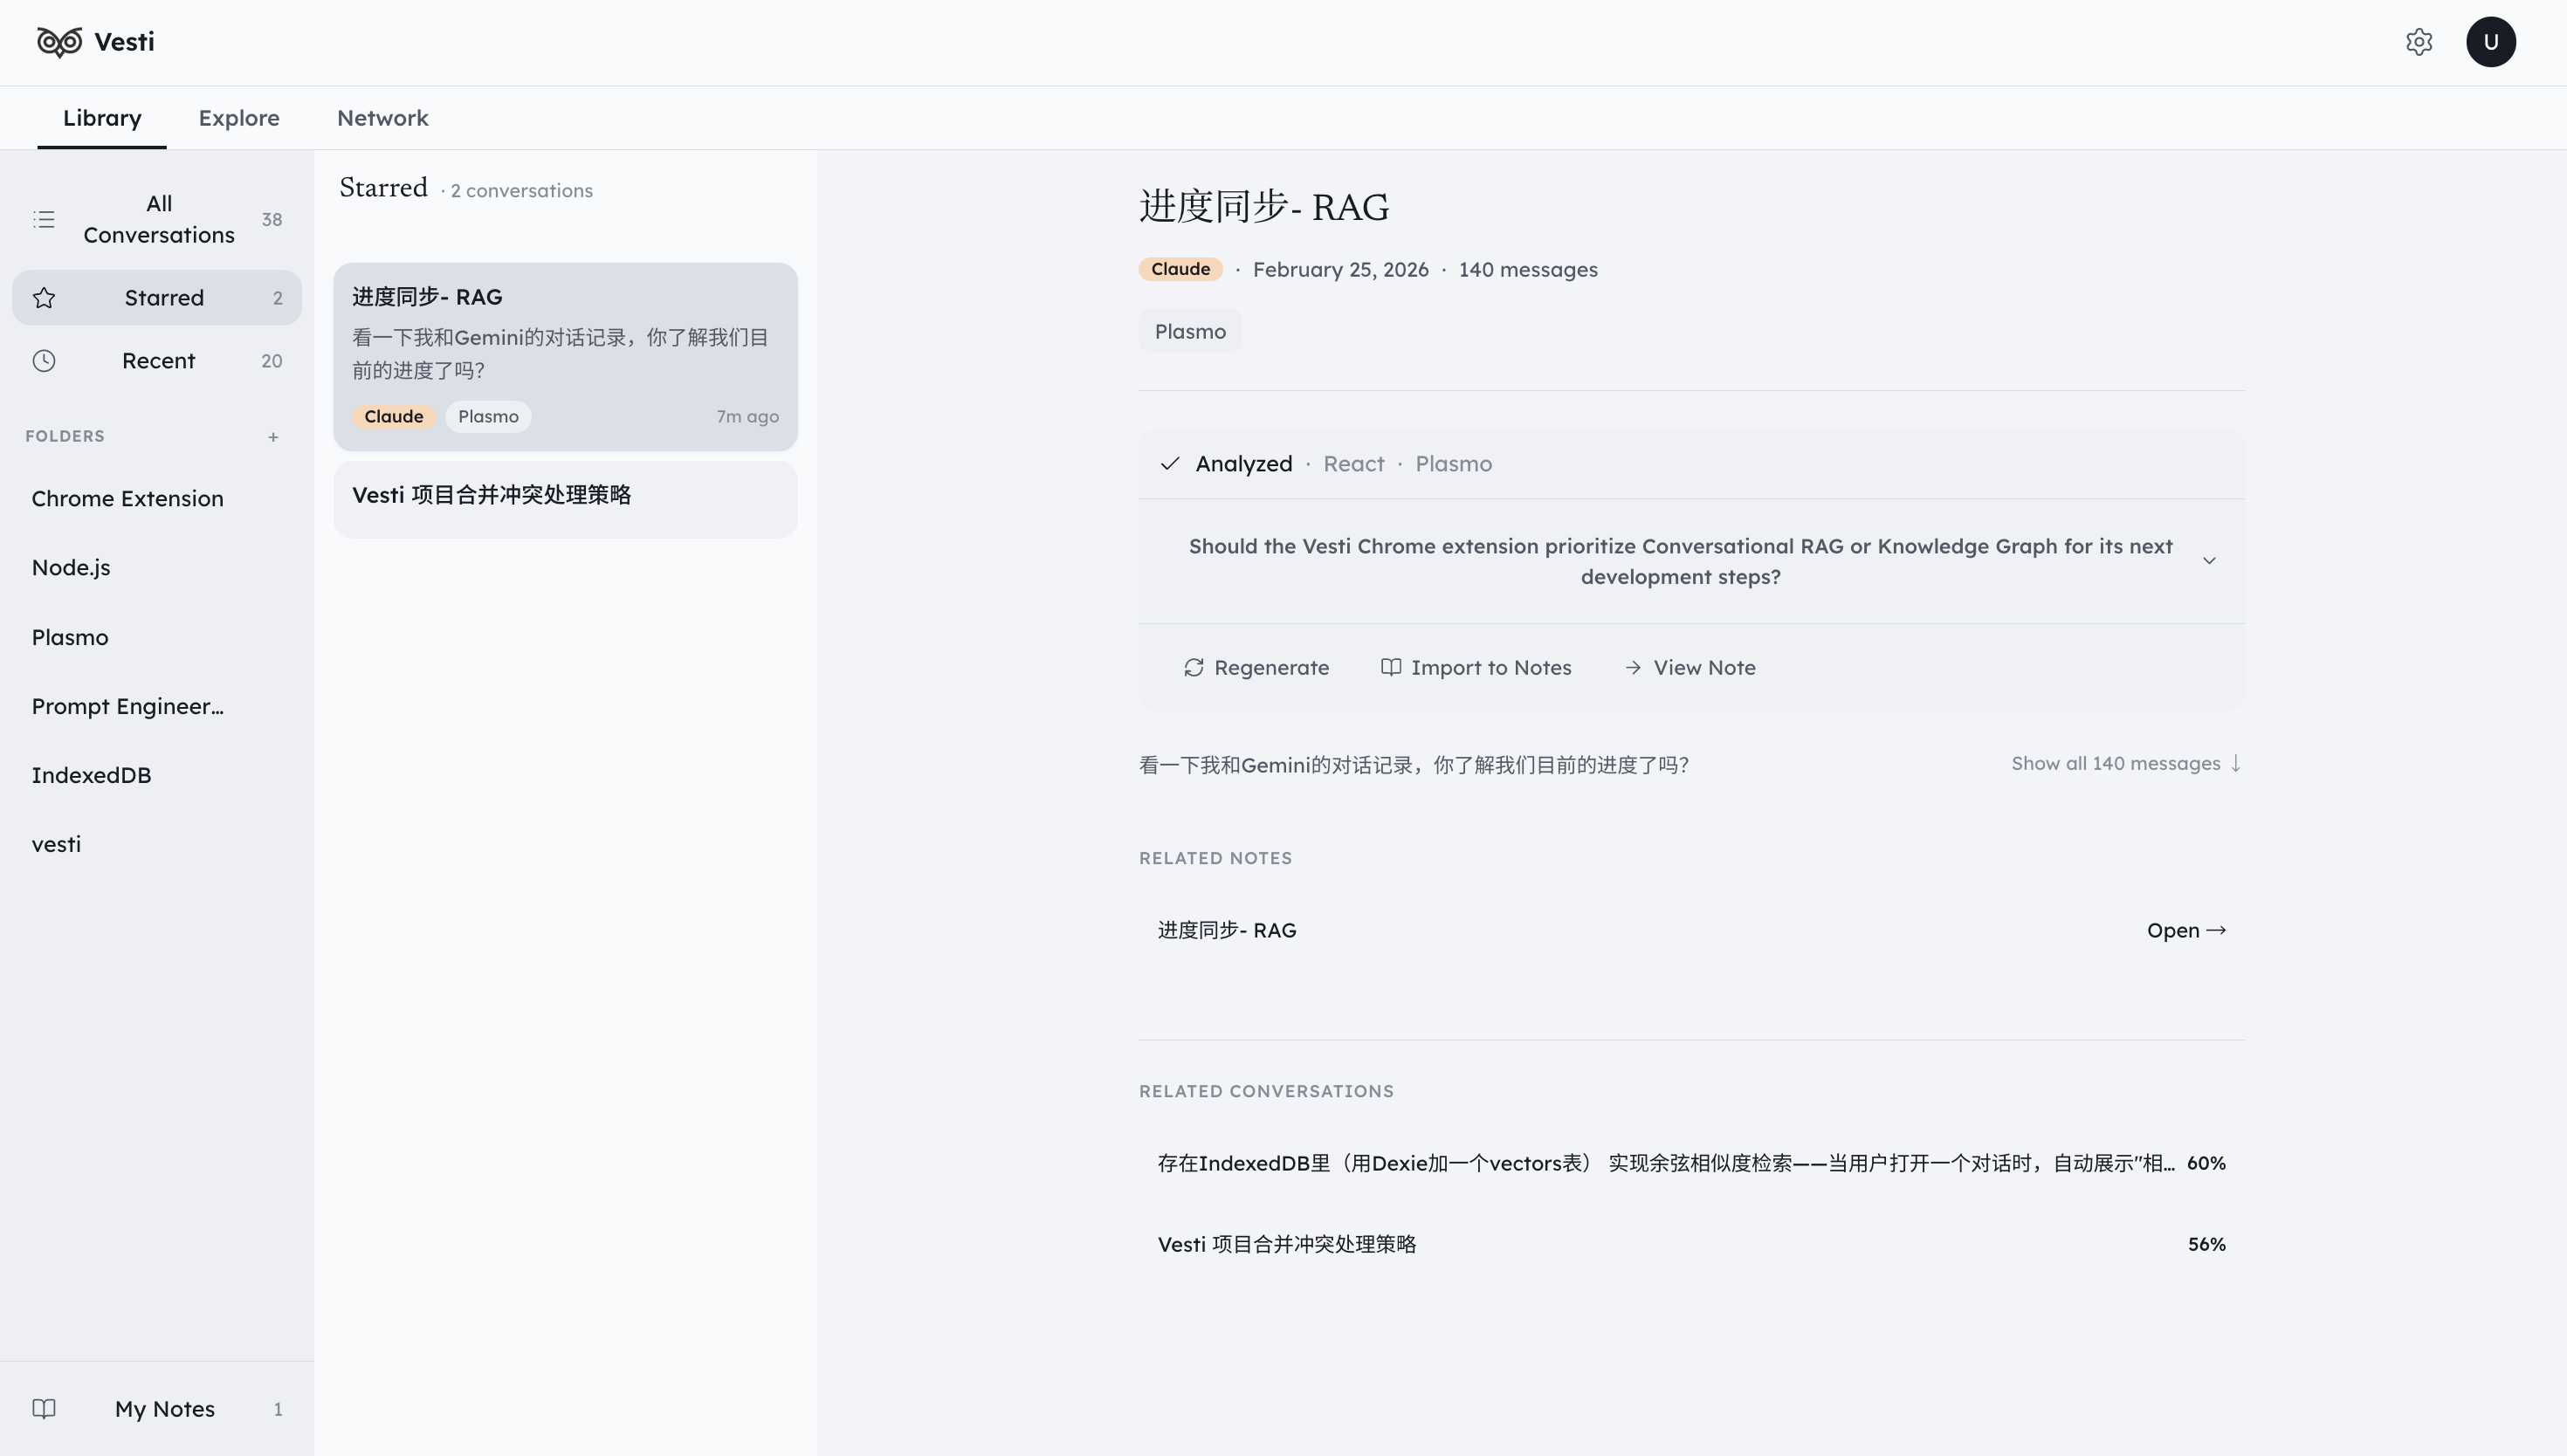The width and height of the screenshot is (2567, 1456).
Task: Click the February 25, 2026 date
Action: click(1340, 270)
